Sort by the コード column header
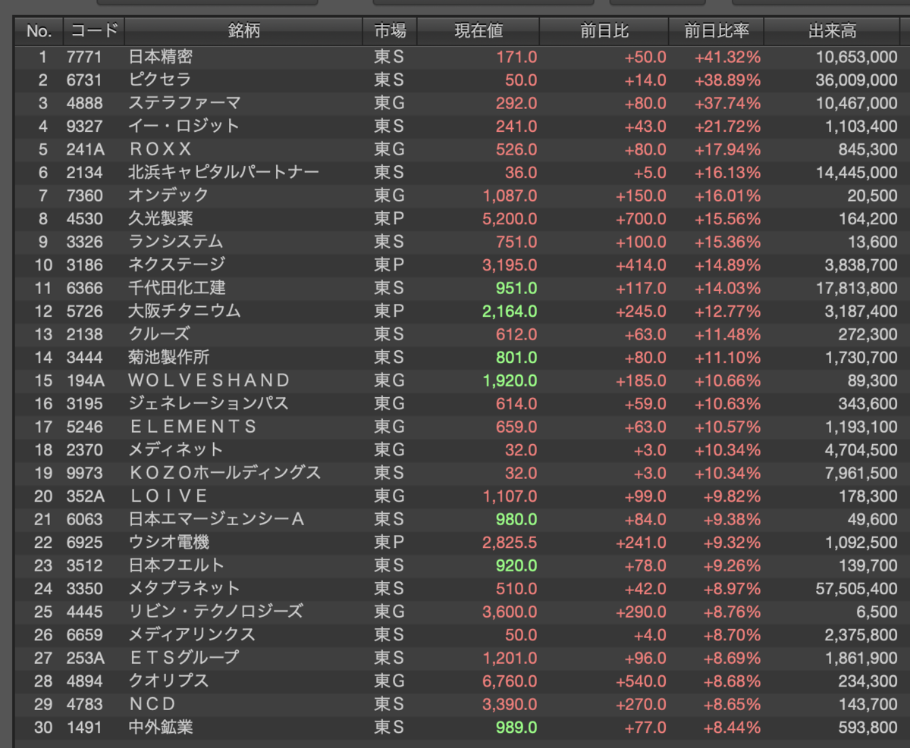 coord(94,31)
